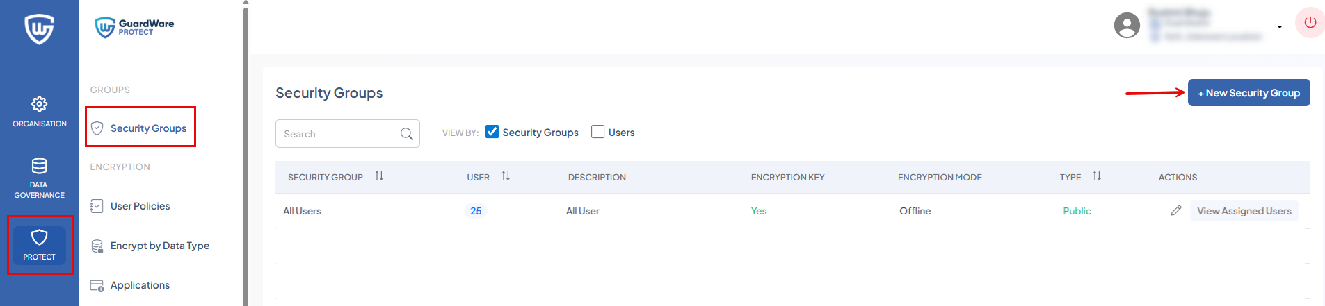This screenshot has height=306, width=1325.
Task: Click the Yes encryption key value
Action: tap(759, 211)
